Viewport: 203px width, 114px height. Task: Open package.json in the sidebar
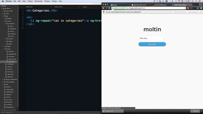tap(10, 107)
